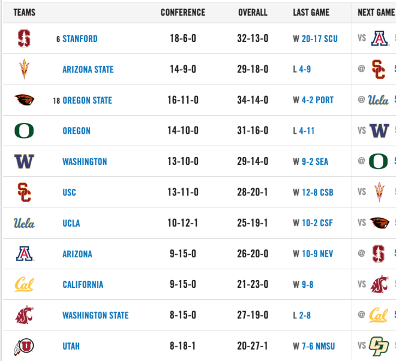Click the Conference column header

click(183, 13)
